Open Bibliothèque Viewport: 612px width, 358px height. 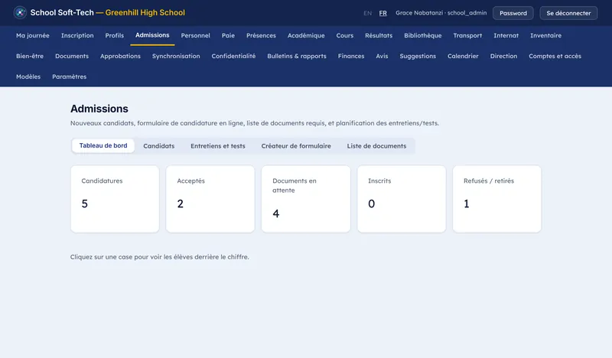click(423, 35)
